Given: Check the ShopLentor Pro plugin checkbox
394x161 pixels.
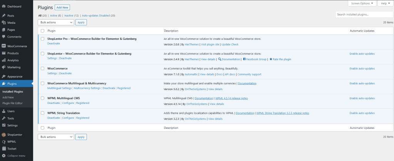Looking at the screenshot, I should click(x=42, y=39).
